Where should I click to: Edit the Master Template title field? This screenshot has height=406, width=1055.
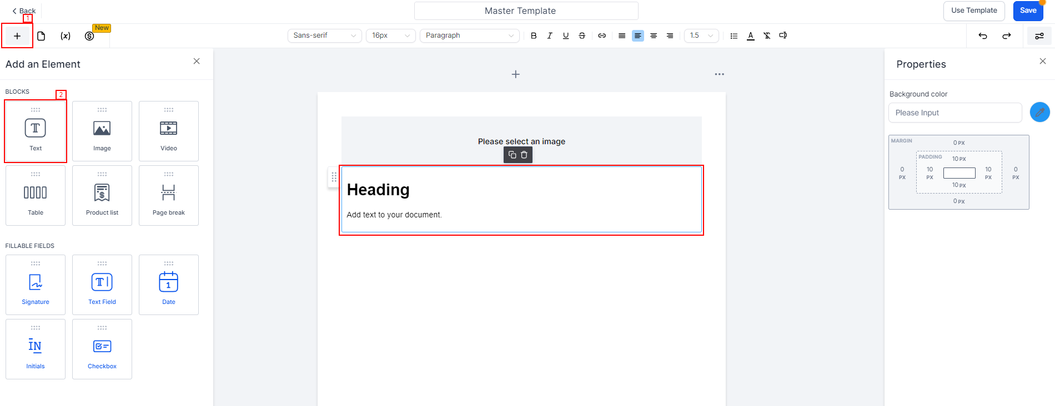526,11
